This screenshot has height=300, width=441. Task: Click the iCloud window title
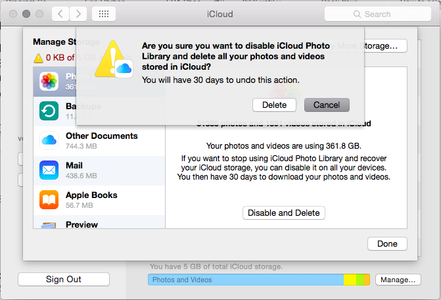[220, 14]
